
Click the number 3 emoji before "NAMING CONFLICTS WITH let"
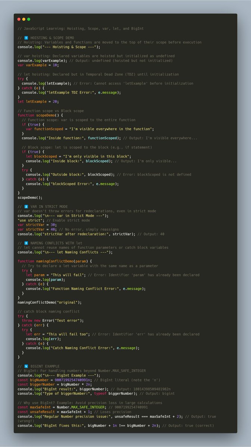26,243
